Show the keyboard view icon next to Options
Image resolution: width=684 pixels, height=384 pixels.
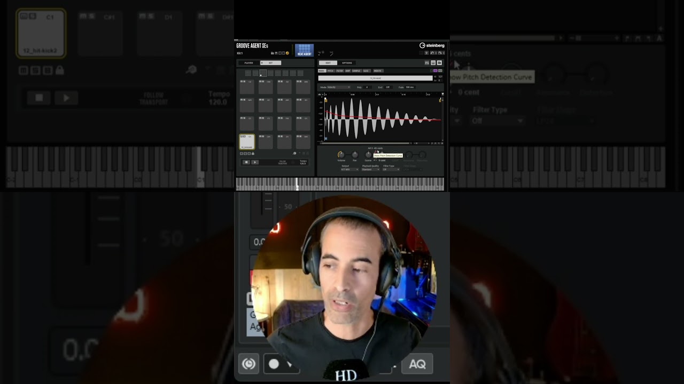tap(433, 63)
